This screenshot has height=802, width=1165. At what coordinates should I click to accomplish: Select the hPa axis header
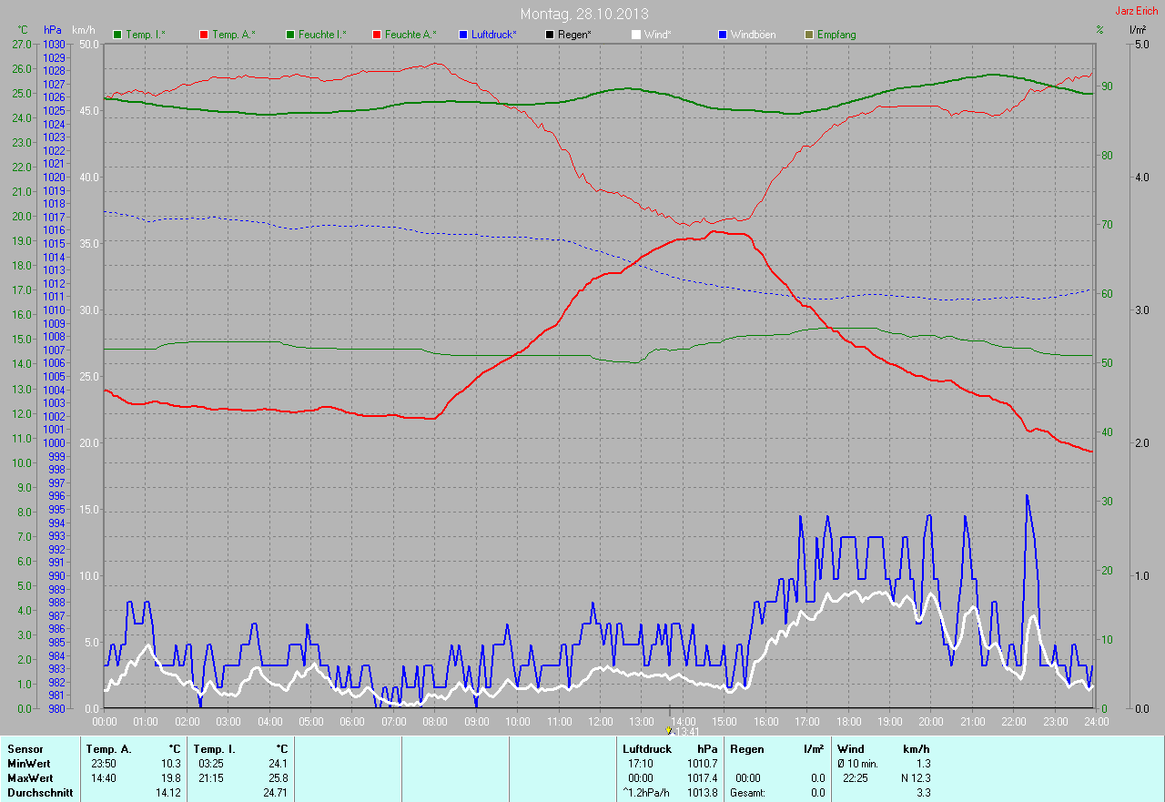click(x=53, y=30)
